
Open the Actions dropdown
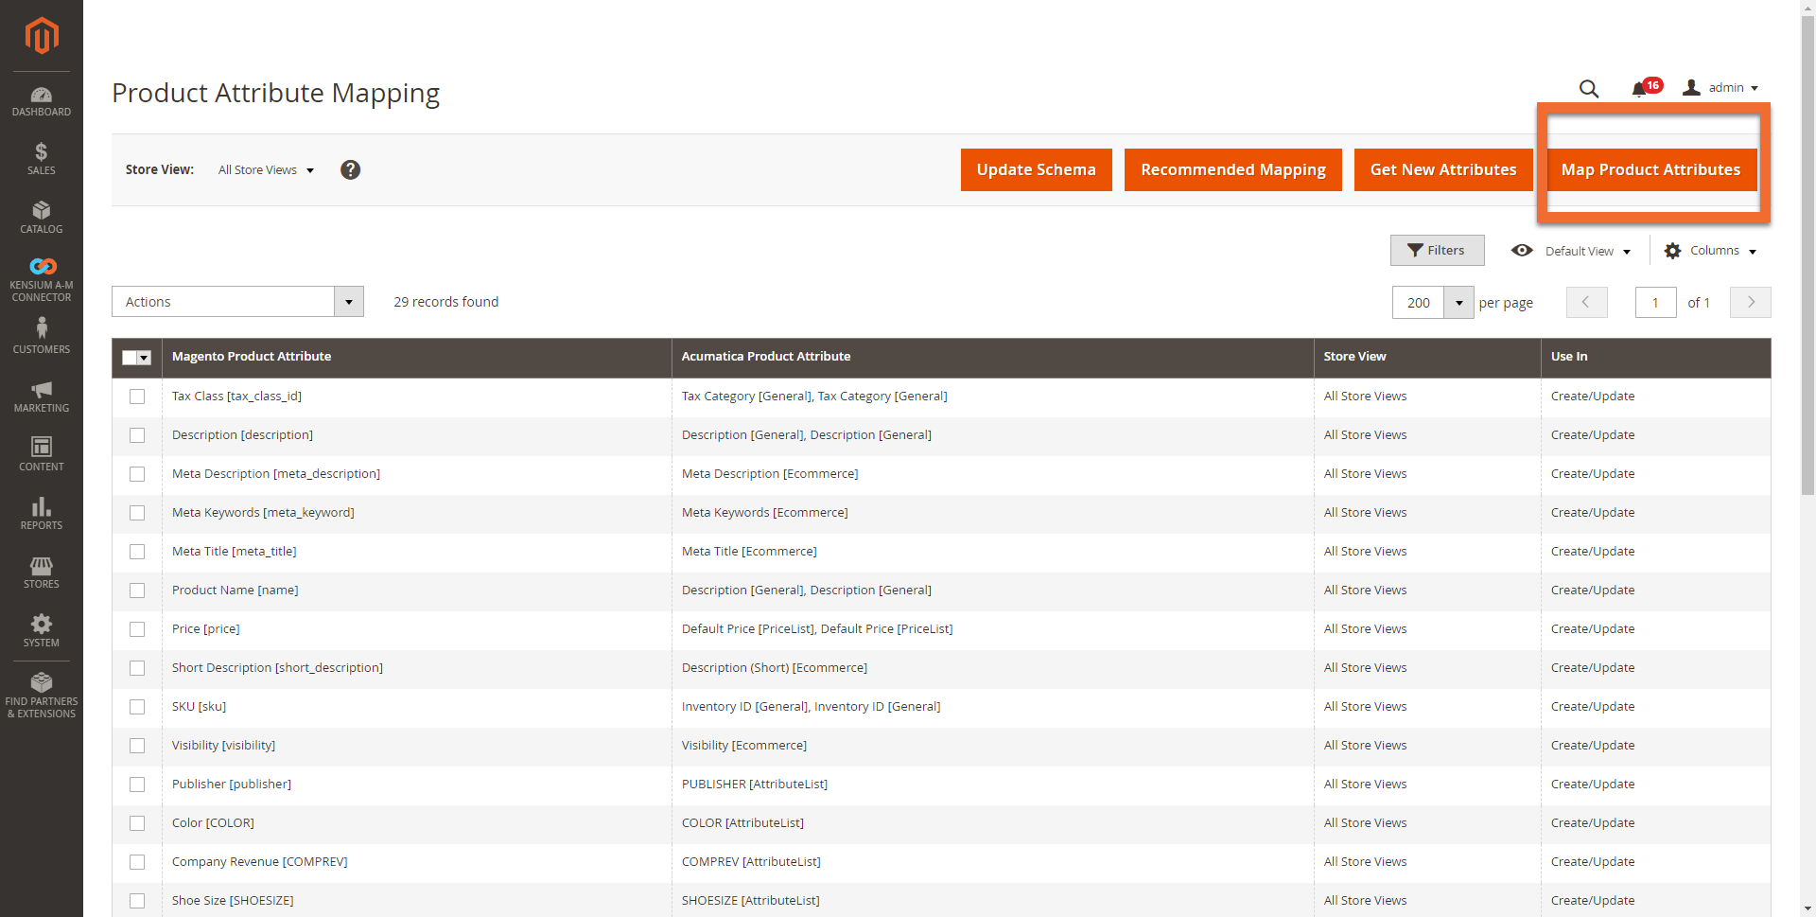(237, 302)
